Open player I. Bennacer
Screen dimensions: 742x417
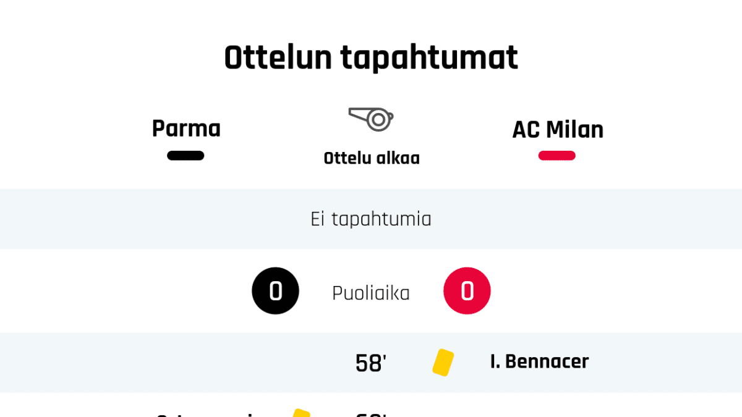pos(539,361)
